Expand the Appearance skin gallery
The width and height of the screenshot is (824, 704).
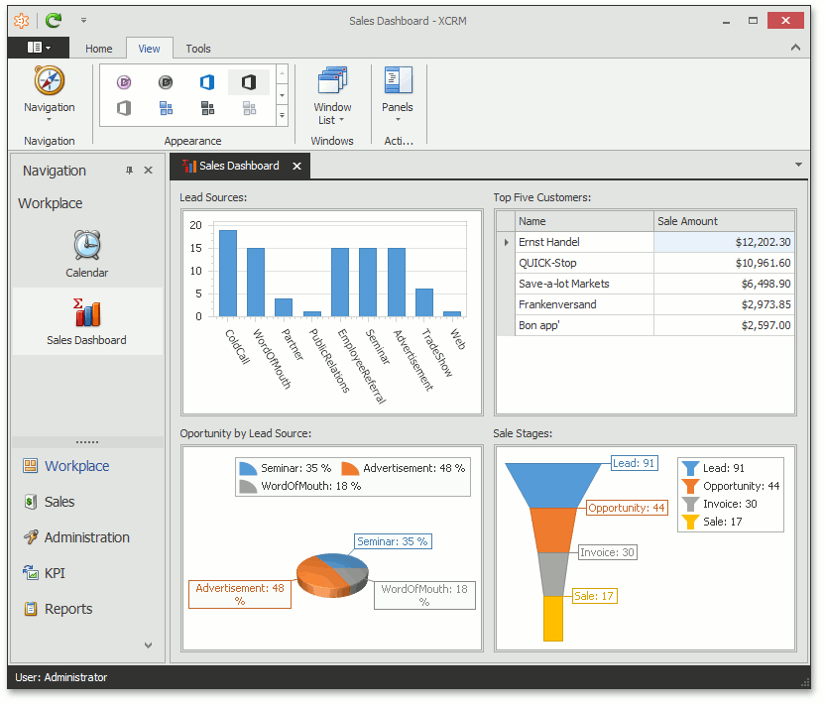click(282, 115)
